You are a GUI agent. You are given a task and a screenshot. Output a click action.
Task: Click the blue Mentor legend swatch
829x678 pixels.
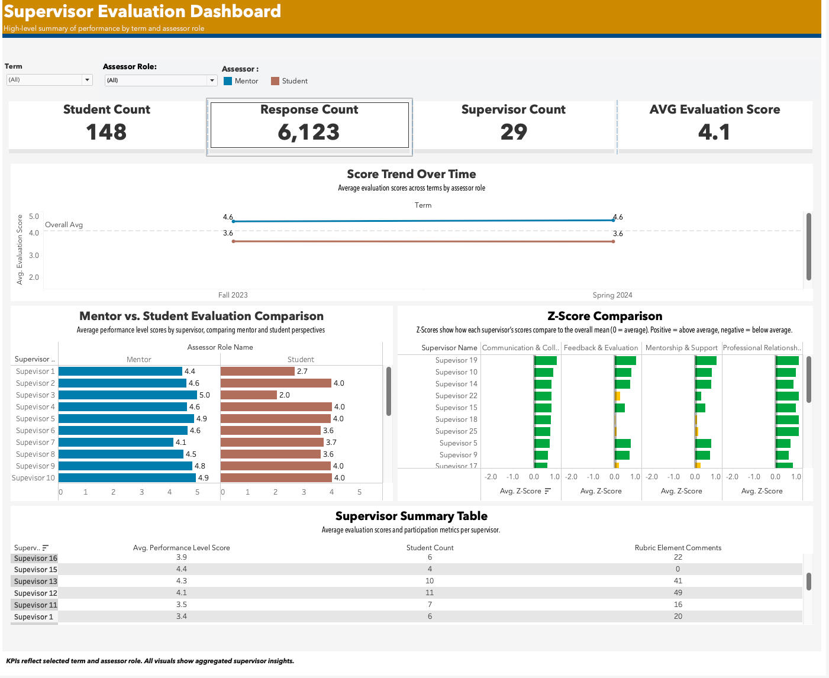click(x=228, y=81)
